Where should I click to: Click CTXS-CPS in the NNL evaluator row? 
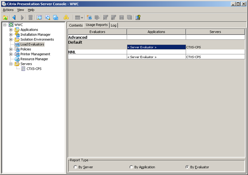point(215,57)
